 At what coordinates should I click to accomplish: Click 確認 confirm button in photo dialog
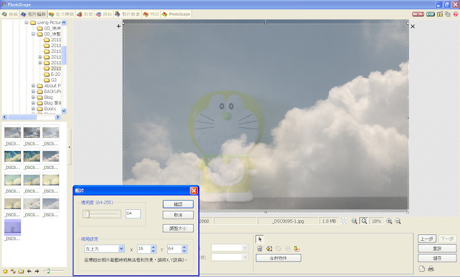178,204
